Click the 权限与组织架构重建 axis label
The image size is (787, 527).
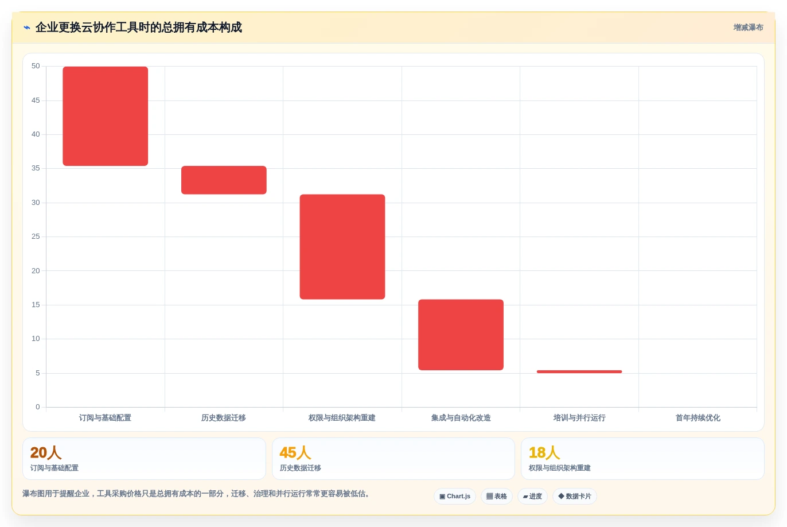coord(342,418)
